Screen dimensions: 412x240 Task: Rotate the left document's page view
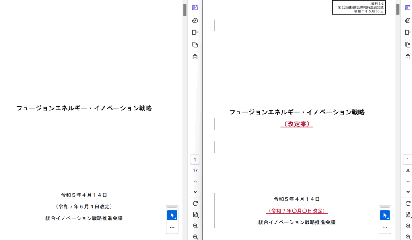(195, 203)
